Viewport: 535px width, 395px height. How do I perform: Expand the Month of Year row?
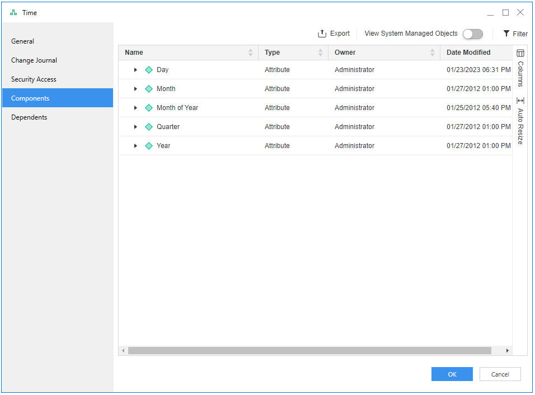pyautogui.click(x=135, y=108)
